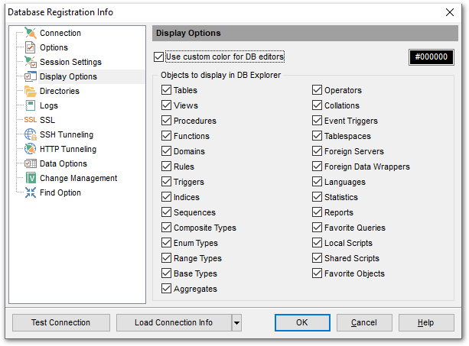This screenshot has width=469, height=346.
Task: Click the SSH Tunneling globe icon
Action: (x=30, y=134)
